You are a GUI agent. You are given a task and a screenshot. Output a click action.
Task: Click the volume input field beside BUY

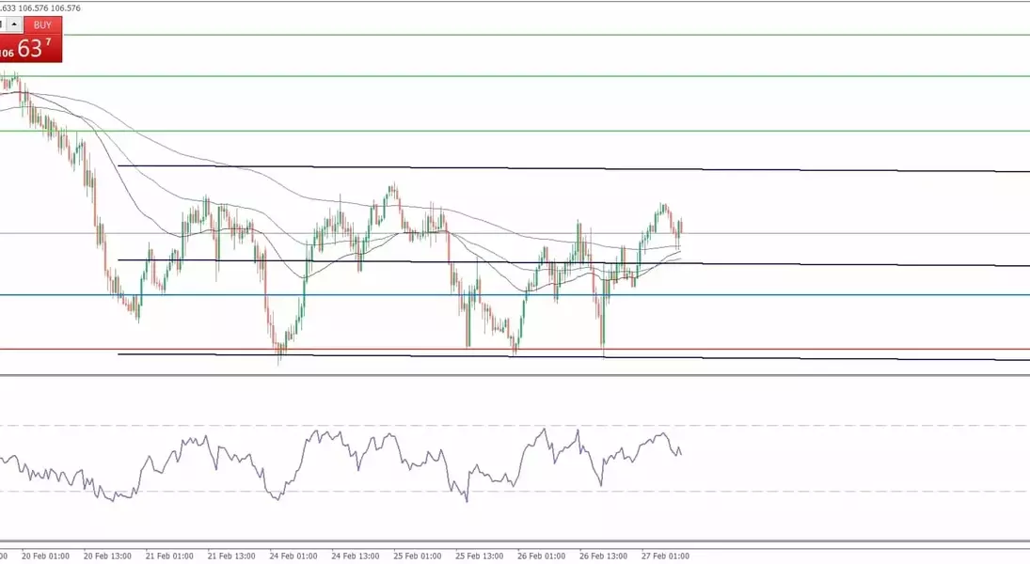click(x=3, y=24)
